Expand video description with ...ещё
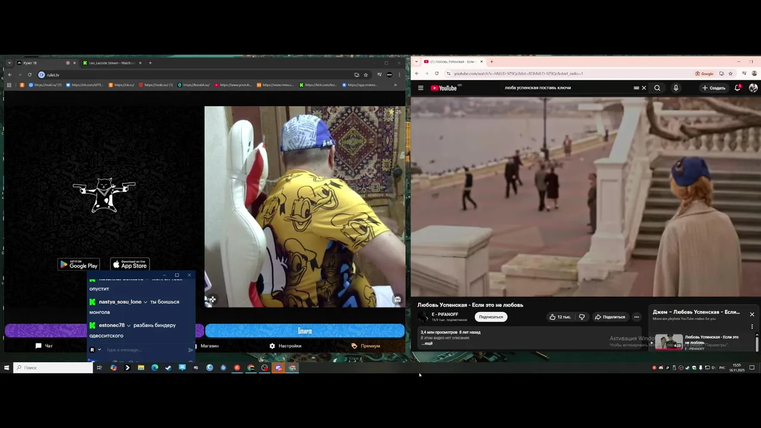761x428 pixels. tap(427, 344)
